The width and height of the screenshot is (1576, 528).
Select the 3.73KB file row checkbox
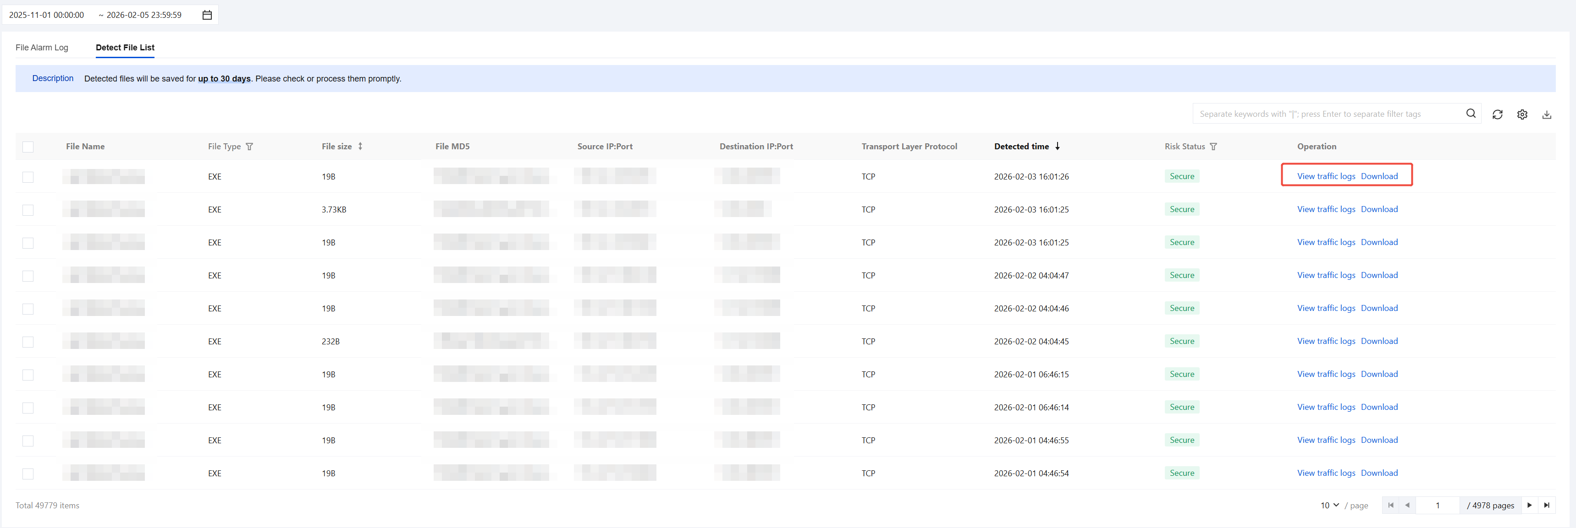tap(28, 210)
